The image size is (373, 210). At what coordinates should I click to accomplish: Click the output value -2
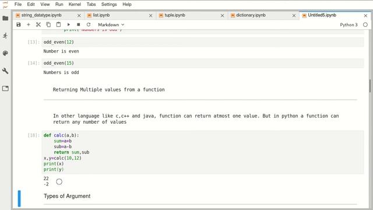coord(46,184)
